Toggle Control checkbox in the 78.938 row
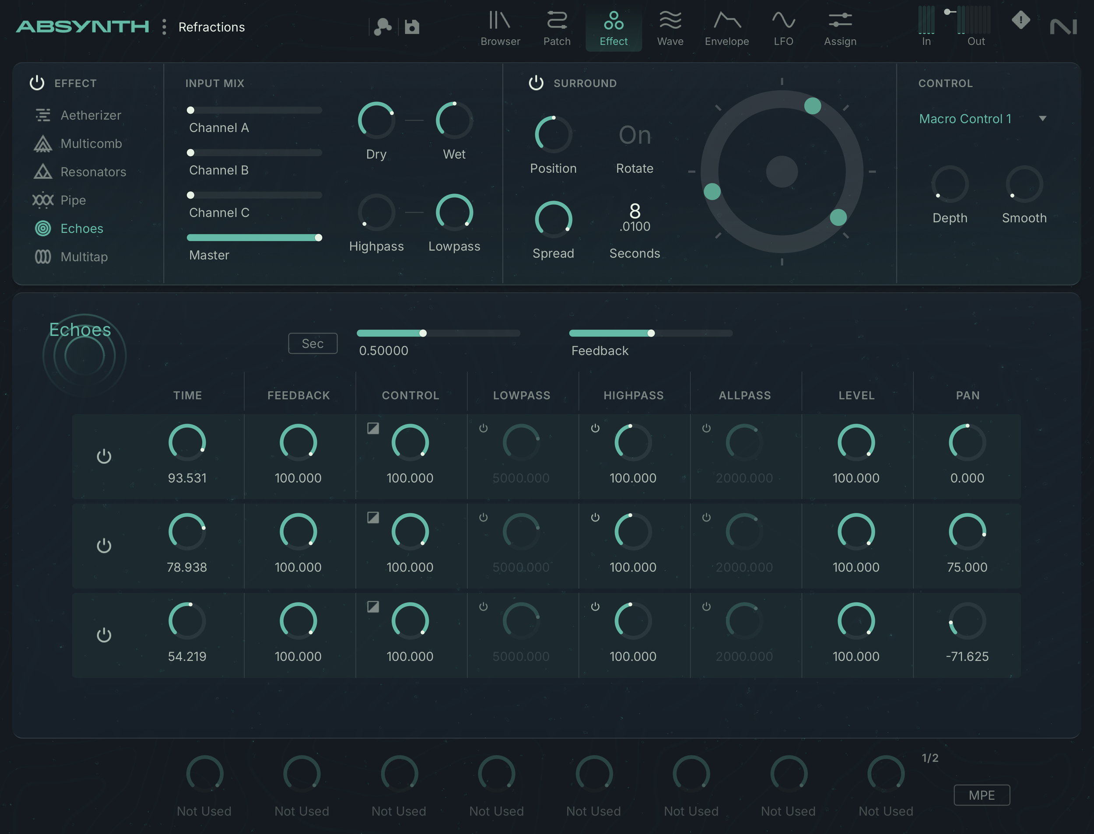1094x834 pixels. pos(373,517)
